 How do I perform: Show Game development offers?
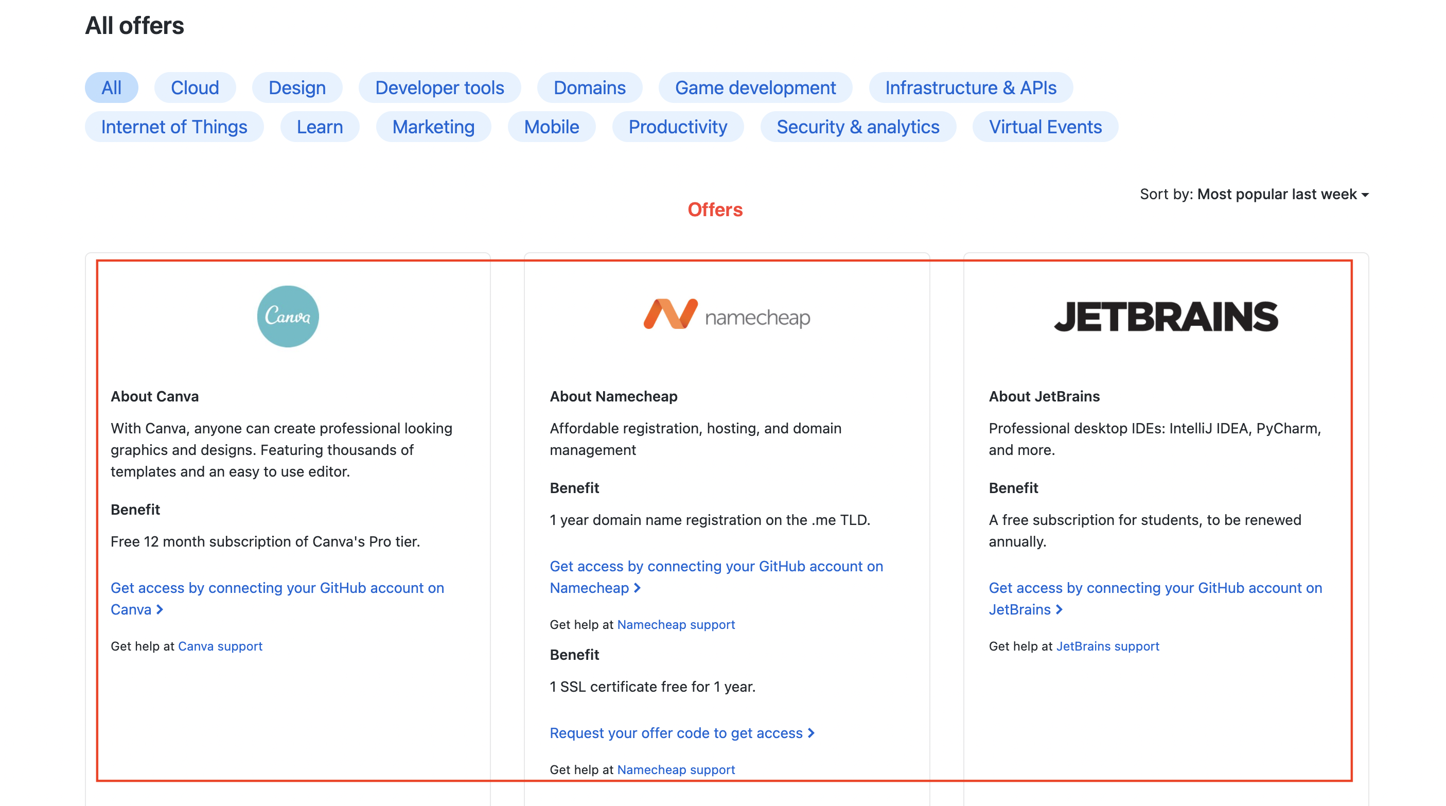click(x=755, y=87)
